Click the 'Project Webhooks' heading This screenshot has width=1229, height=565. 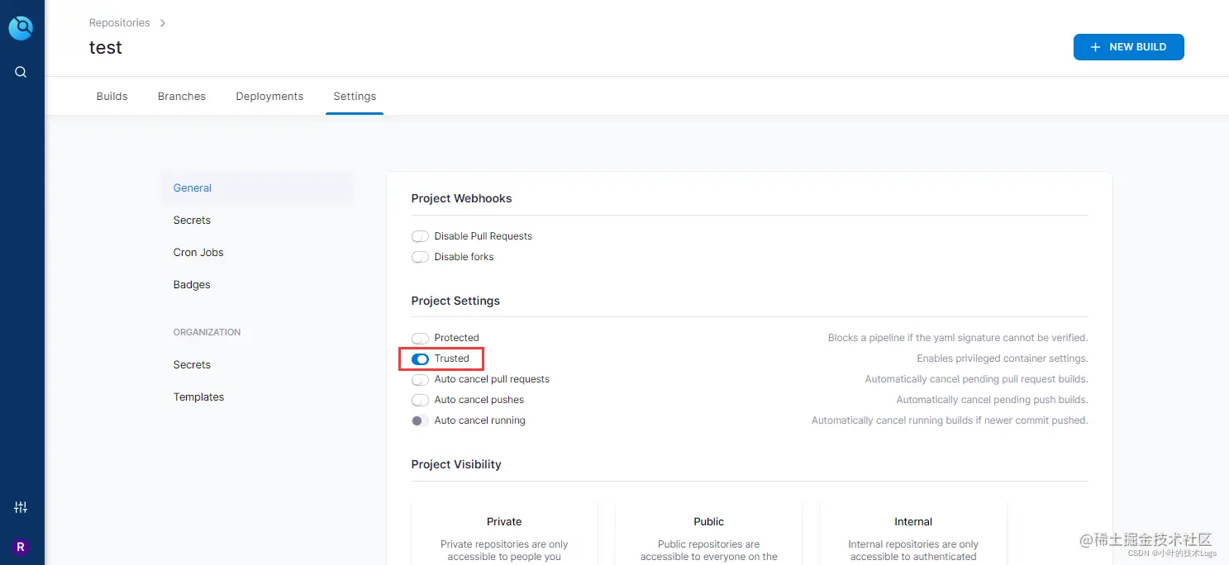point(461,198)
